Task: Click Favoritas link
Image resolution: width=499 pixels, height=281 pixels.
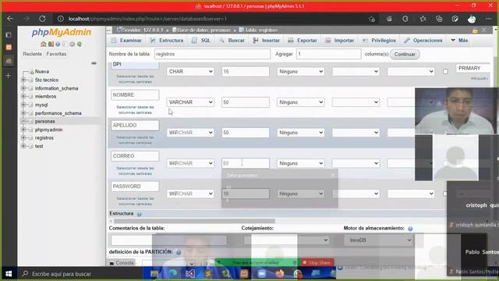Action: tap(56, 54)
